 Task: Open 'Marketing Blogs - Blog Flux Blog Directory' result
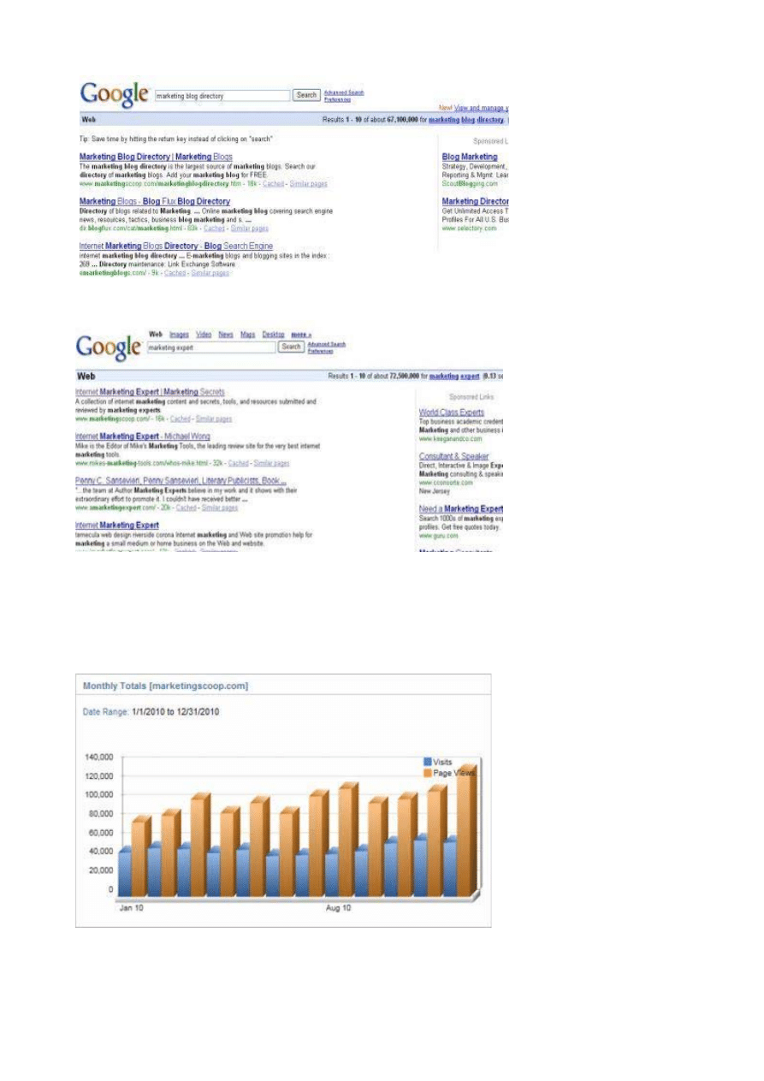coord(154,201)
